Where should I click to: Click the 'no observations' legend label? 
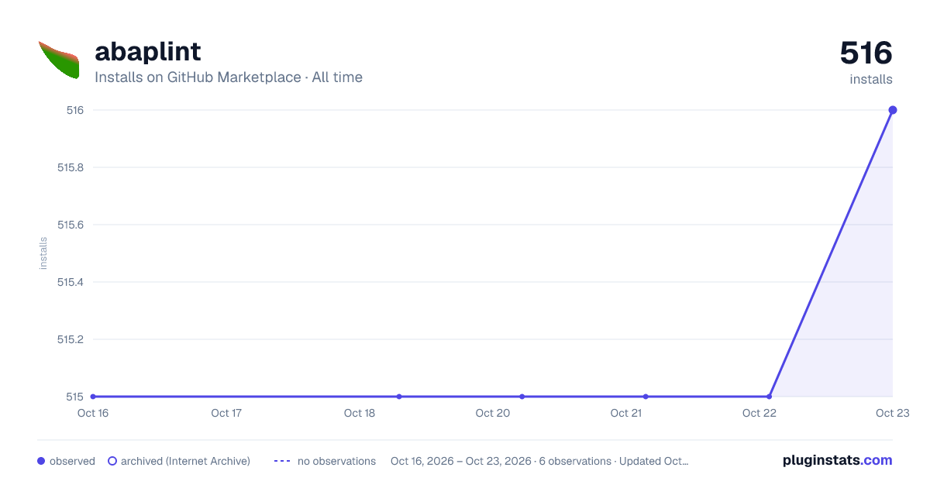click(x=336, y=461)
